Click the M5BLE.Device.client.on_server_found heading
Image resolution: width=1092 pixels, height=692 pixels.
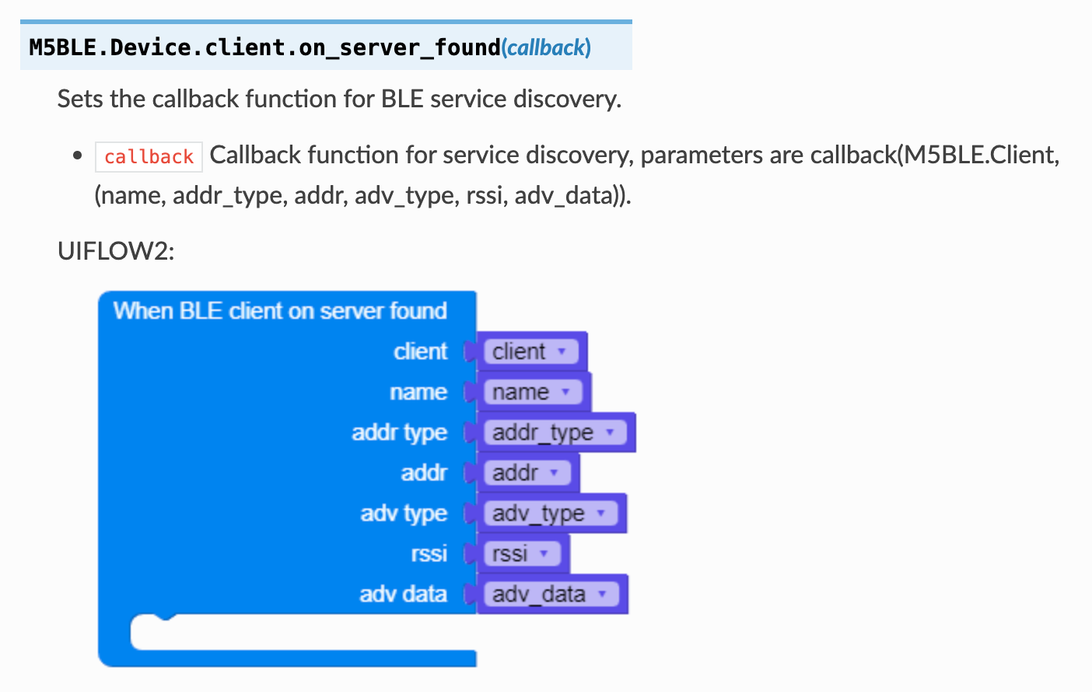click(x=264, y=47)
